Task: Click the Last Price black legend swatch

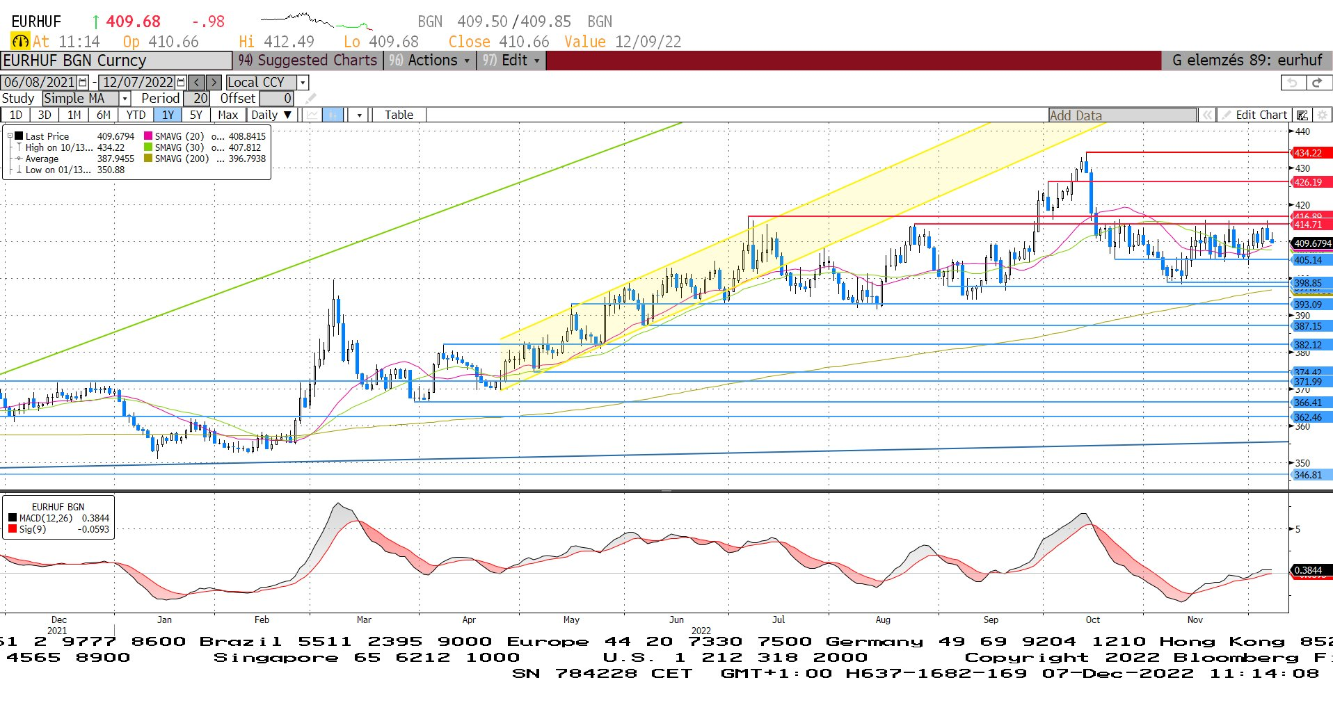Action: pos(19,136)
